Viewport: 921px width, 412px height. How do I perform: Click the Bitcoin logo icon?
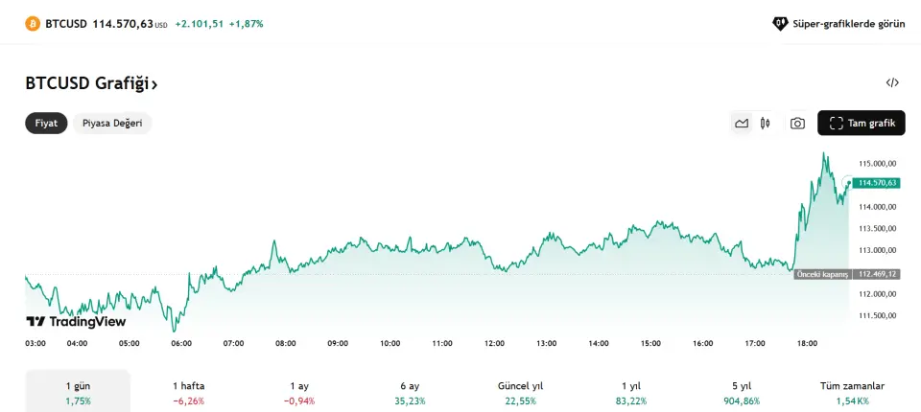[32, 23]
